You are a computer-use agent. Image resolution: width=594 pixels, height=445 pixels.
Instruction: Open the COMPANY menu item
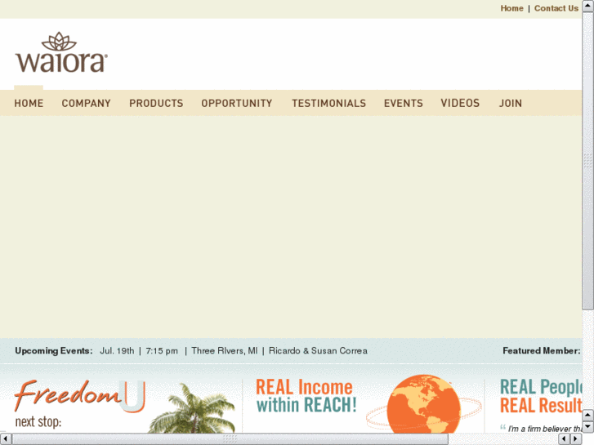pos(86,103)
